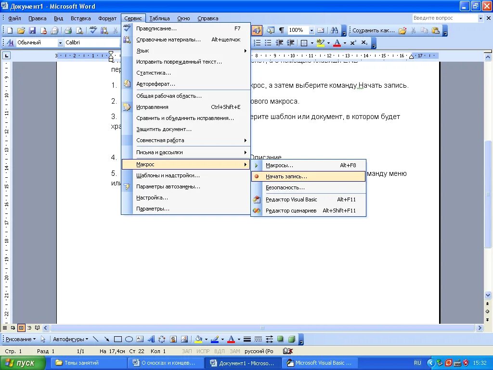
Task: Open the zoom percentage dropdown
Action: 311,30
